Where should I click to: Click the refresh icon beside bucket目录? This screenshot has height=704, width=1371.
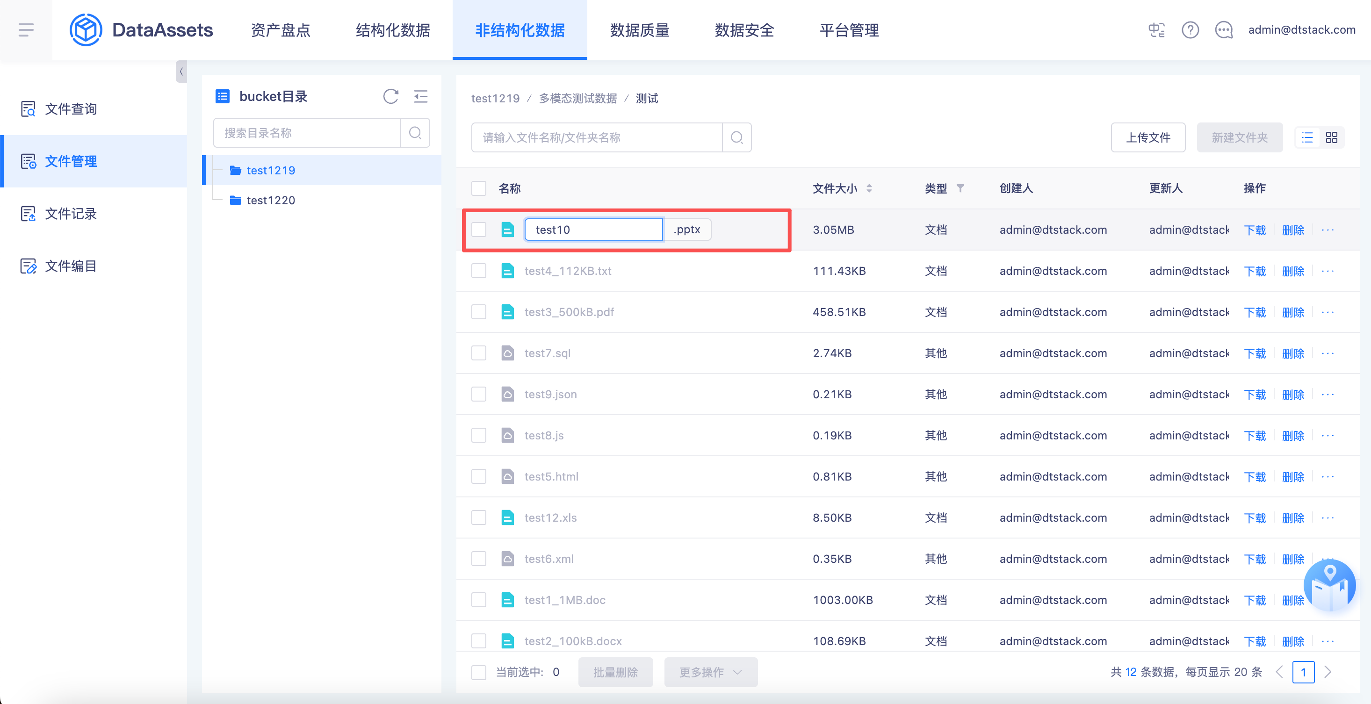point(390,96)
